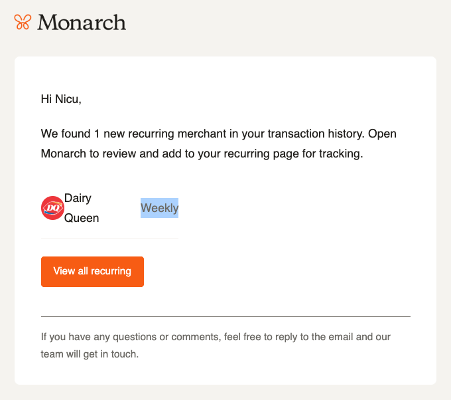The image size is (451, 400).
Task: Click the highlighted Weekly frequency label
Action: tap(159, 208)
